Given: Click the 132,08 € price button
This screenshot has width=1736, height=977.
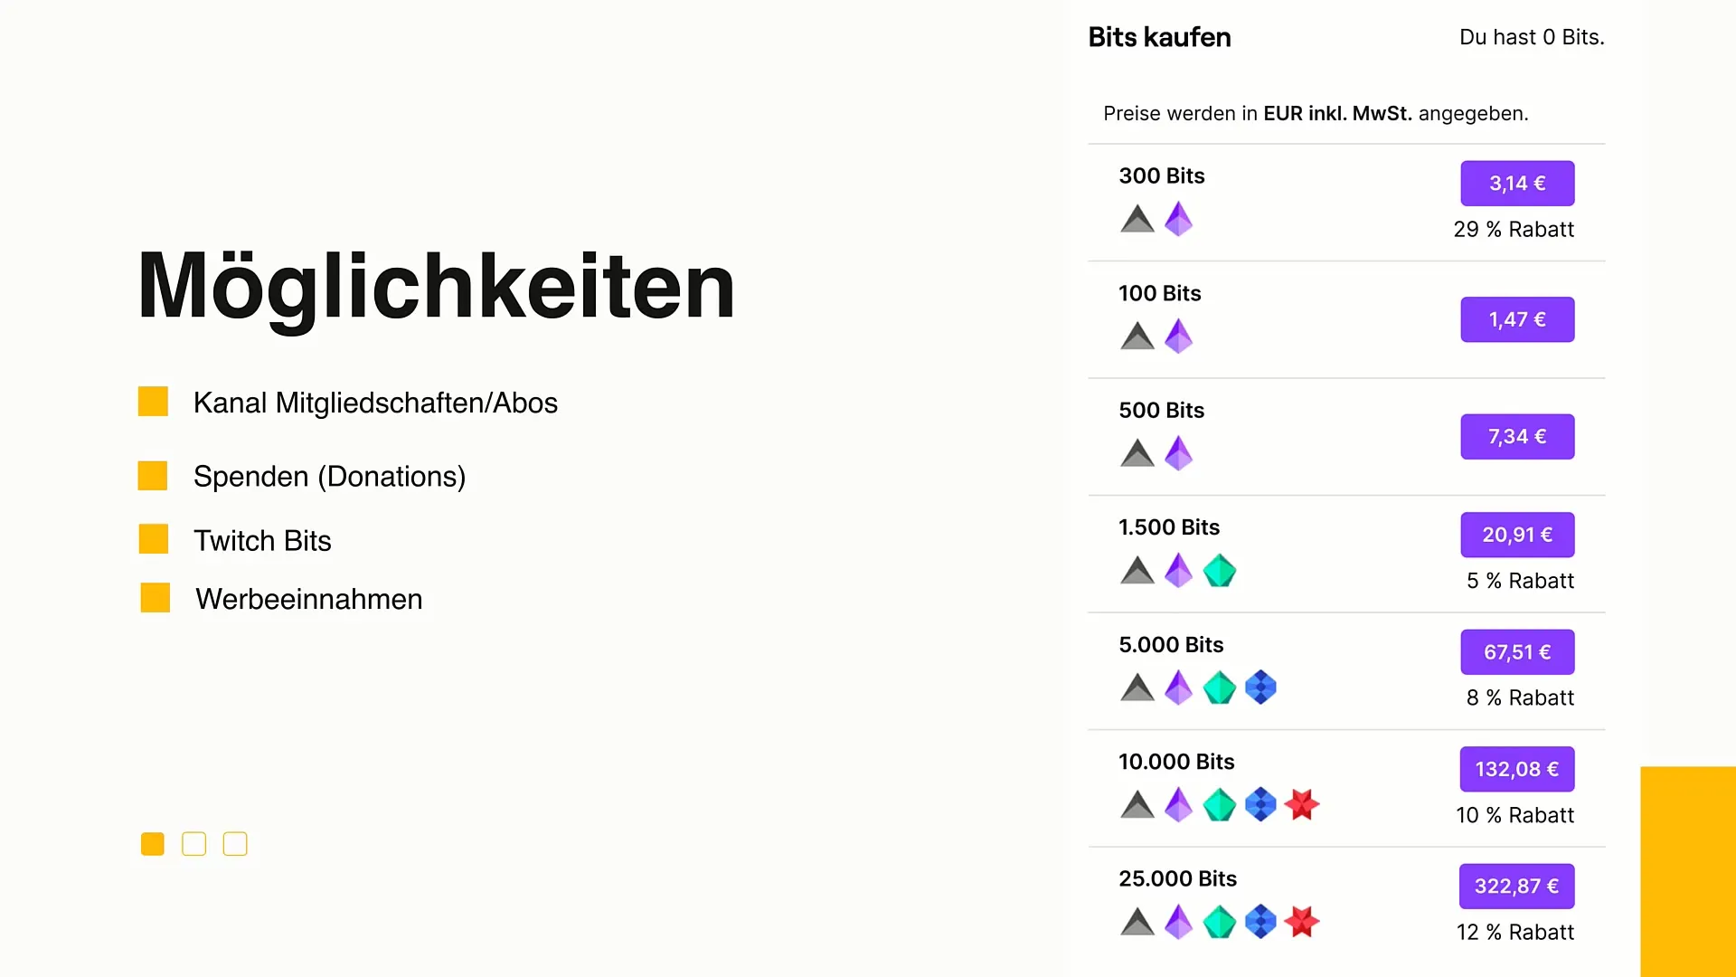Looking at the screenshot, I should tap(1516, 769).
